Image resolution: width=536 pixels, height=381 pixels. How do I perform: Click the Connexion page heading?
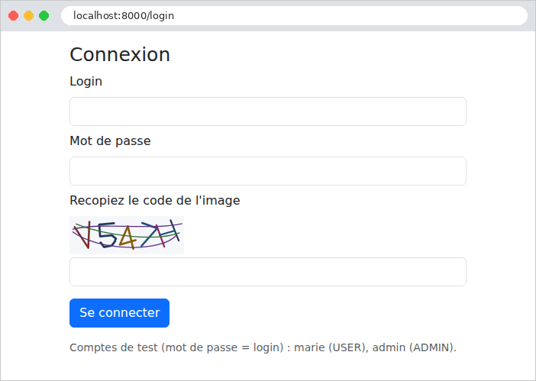[x=120, y=54]
